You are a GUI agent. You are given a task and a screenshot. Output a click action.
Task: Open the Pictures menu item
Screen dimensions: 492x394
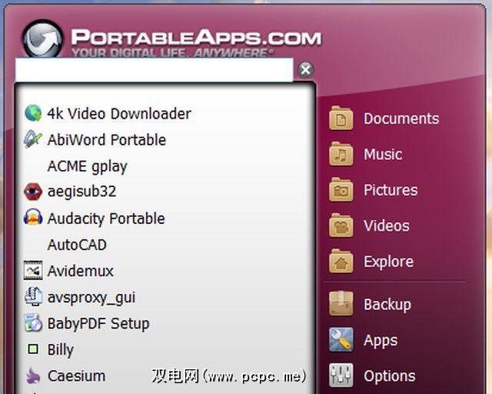391,190
